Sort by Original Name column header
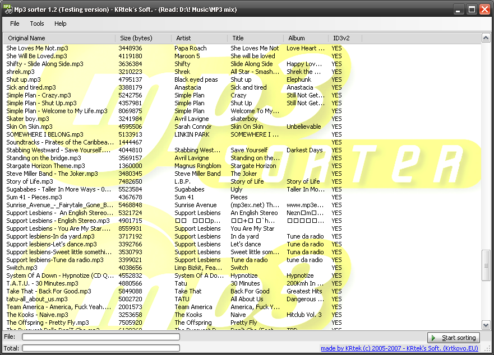This screenshot has width=494, height=355. tap(59, 38)
